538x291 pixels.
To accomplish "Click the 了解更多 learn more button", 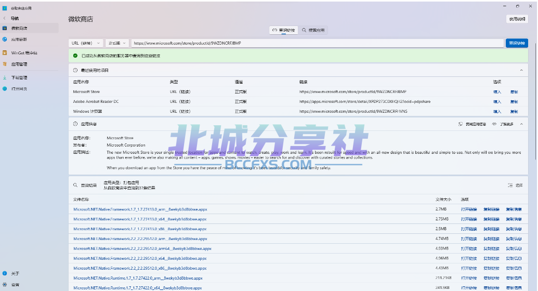I will [503, 124].
